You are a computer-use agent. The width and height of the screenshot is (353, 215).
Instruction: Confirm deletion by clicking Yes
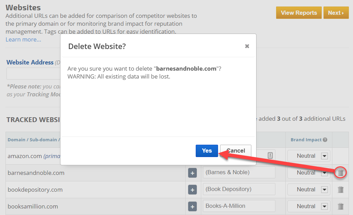(207, 151)
